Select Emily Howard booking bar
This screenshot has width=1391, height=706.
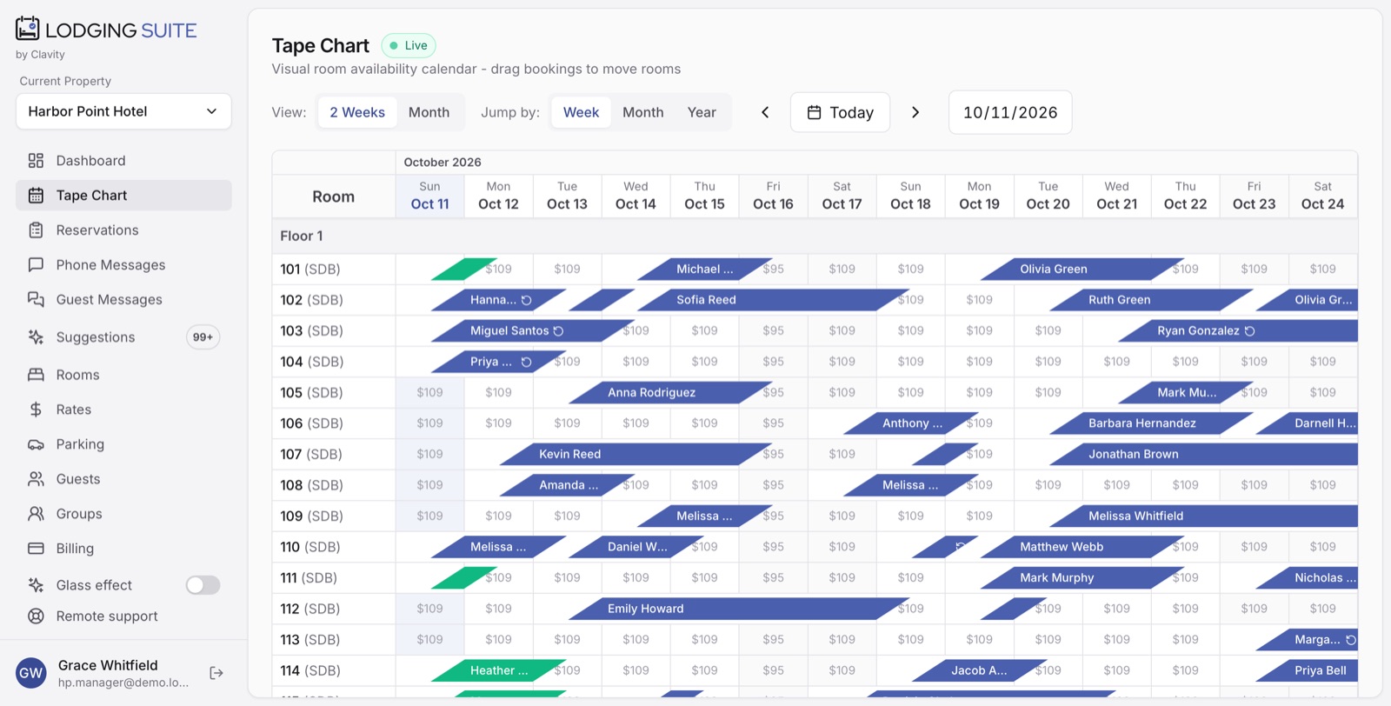(739, 609)
